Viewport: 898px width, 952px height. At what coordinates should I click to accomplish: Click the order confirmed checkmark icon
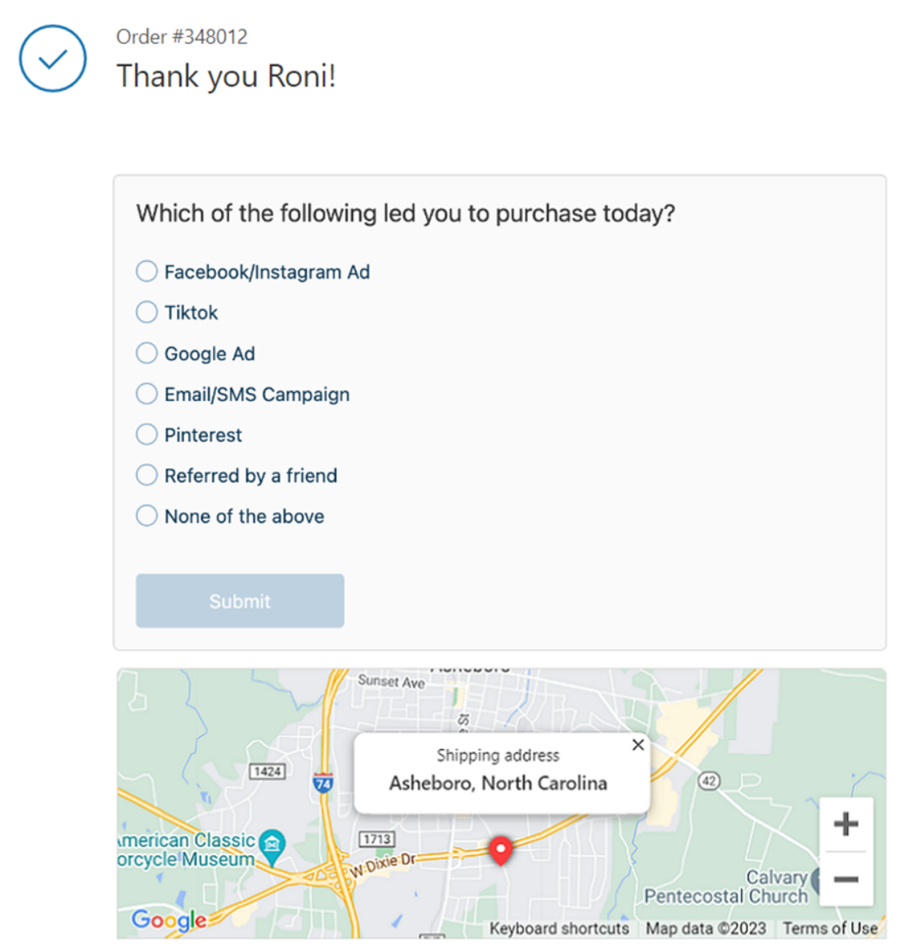click(53, 58)
